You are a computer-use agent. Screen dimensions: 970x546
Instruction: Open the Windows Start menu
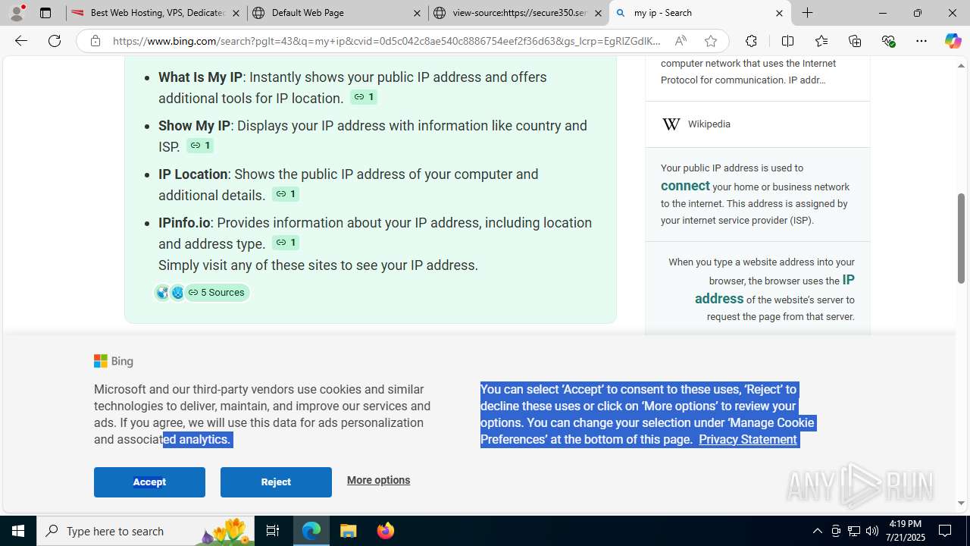(18, 531)
